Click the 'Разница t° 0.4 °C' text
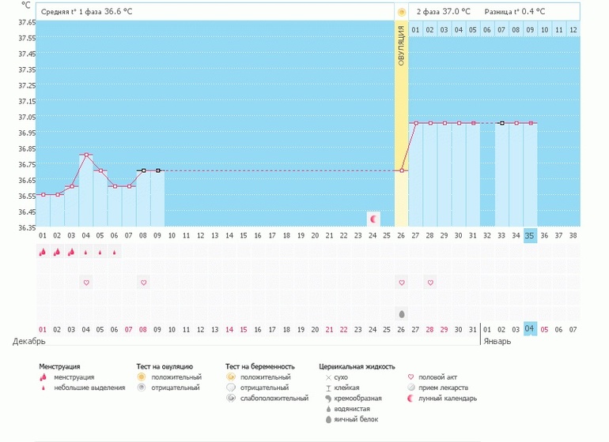609x442 pixels. (515, 12)
